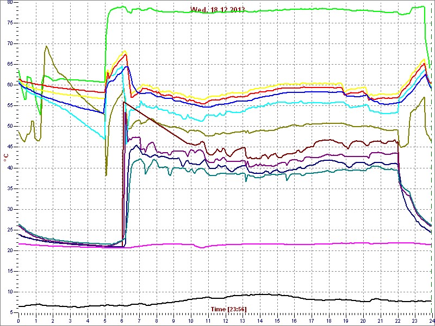Click temperature label '35' on the vertical axis
435x326 pixels.
pos(10,189)
